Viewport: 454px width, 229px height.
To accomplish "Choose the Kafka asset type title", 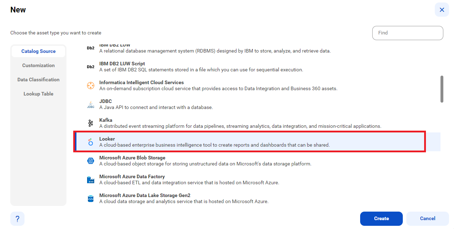I will click(106, 120).
